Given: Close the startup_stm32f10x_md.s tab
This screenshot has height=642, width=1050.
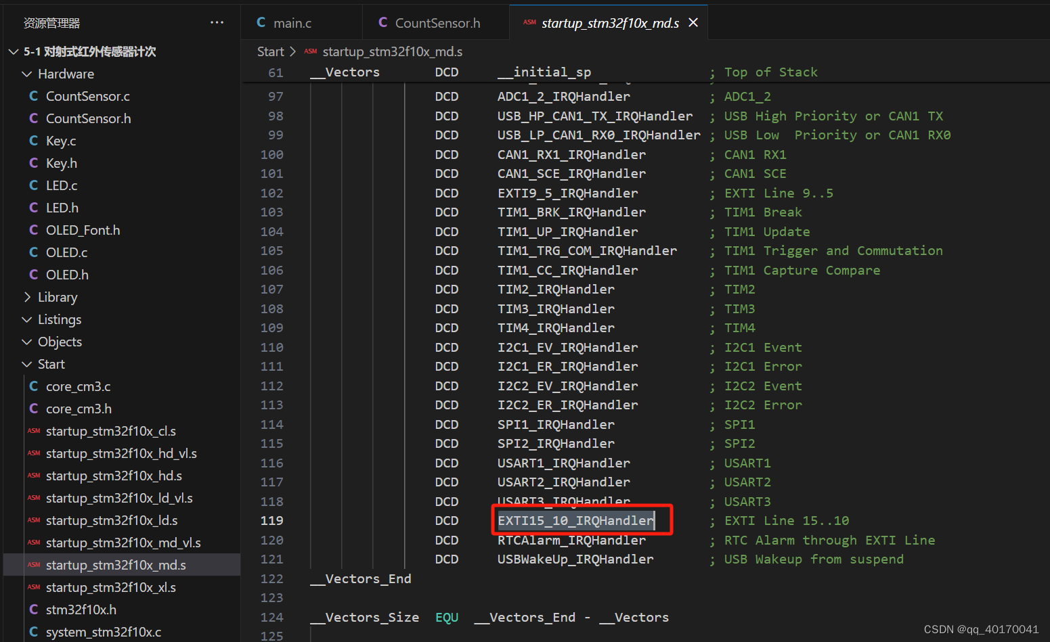Looking at the screenshot, I should 693,22.
